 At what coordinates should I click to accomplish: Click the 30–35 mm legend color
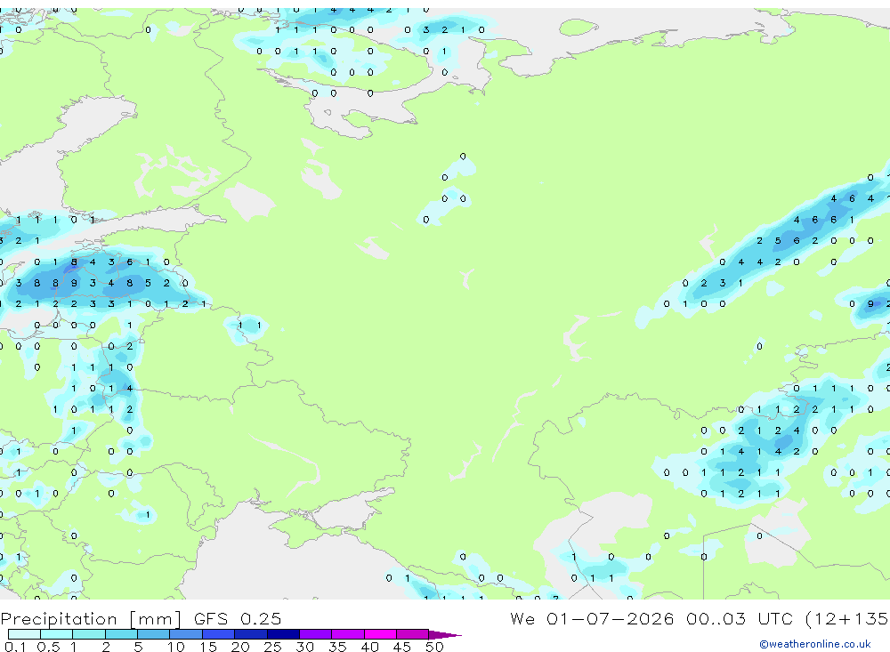coord(315,634)
